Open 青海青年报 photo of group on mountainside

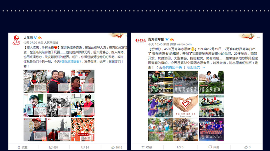(186, 82)
